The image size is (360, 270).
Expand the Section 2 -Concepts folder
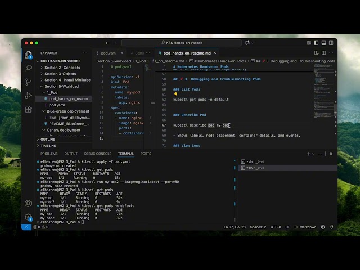[63, 67]
